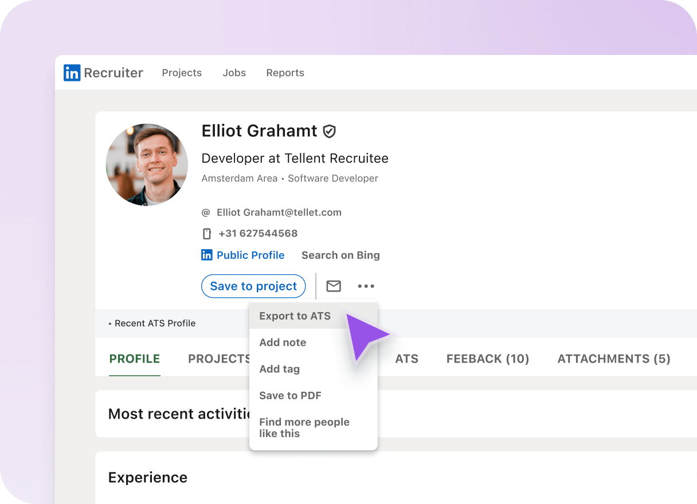697x504 pixels.
Task: Click the email @ icon on the profile
Action: click(206, 212)
